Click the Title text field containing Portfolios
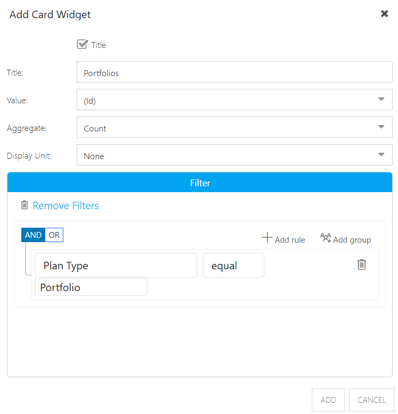 (x=234, y=72)
